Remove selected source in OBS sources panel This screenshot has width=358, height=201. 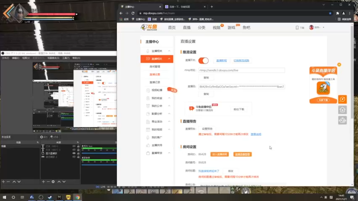[48, 182]
